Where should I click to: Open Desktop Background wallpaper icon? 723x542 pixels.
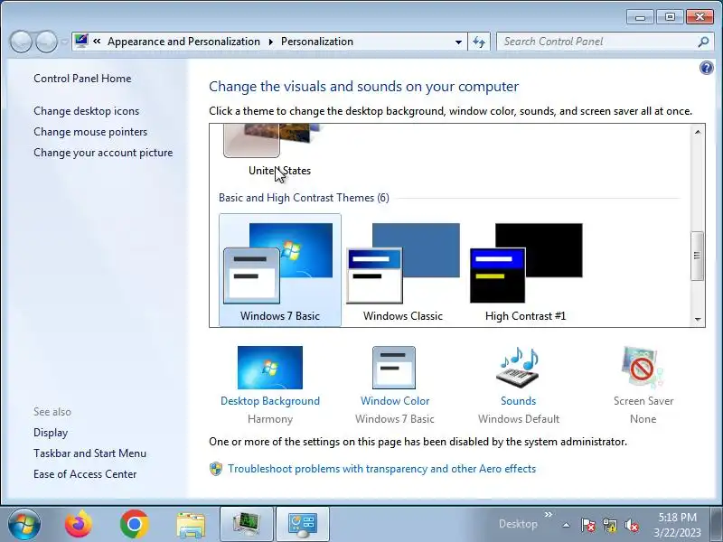tap(270, 368)
